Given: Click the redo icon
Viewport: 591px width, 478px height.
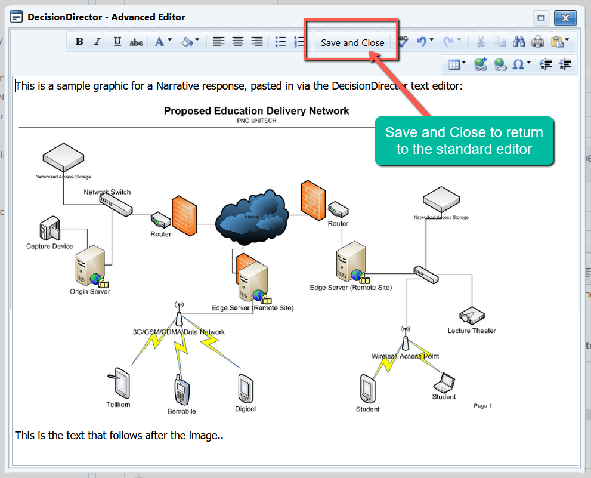Looking at the screenshot, I should 448,41.
